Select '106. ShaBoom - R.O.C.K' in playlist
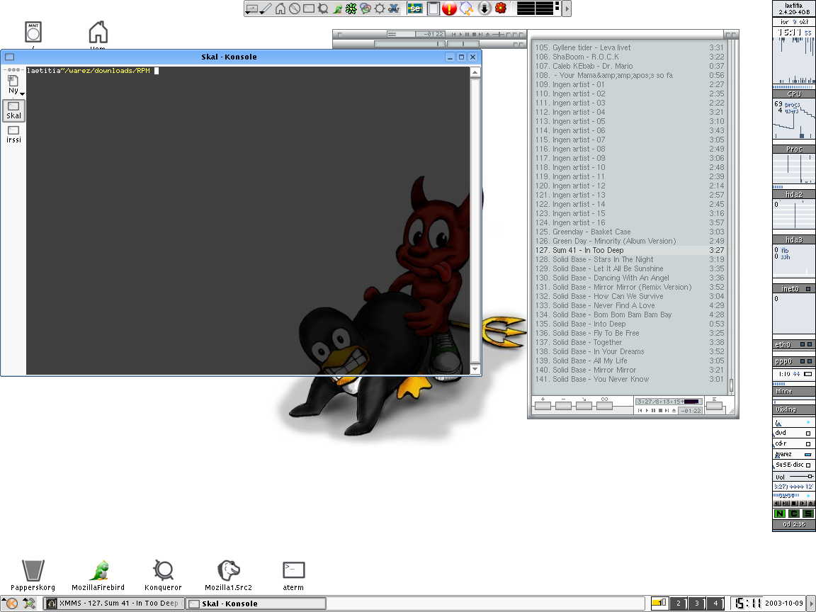The height and width of the screenshot is (612, 816). point(630,57)
